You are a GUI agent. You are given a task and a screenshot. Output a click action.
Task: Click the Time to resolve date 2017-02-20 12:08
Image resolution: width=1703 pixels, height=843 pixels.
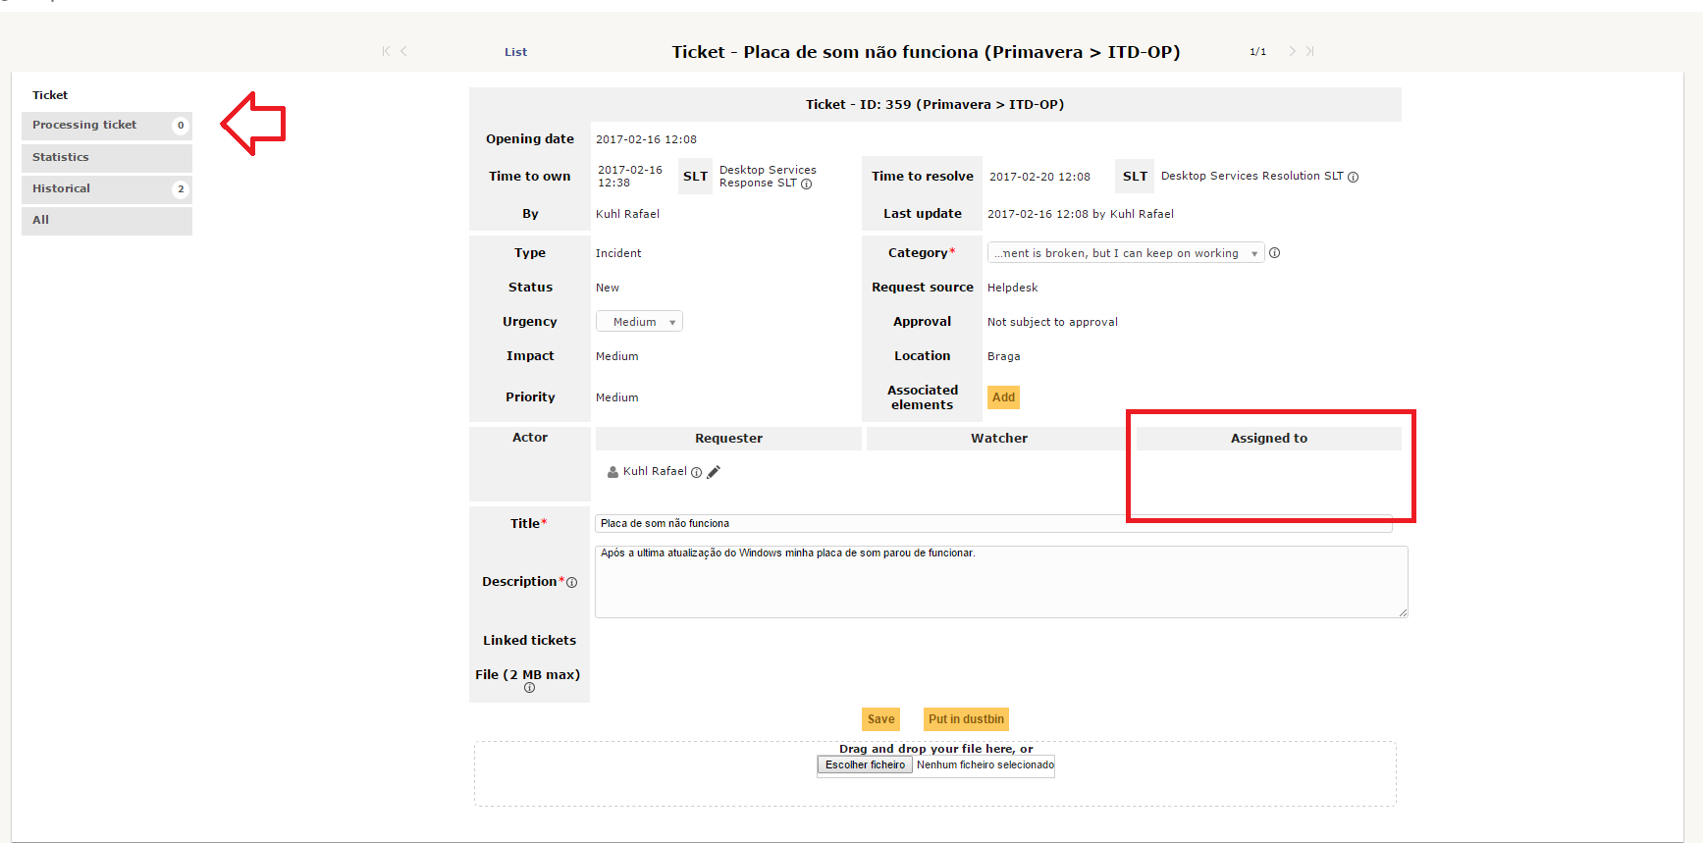pos(1039,177)
